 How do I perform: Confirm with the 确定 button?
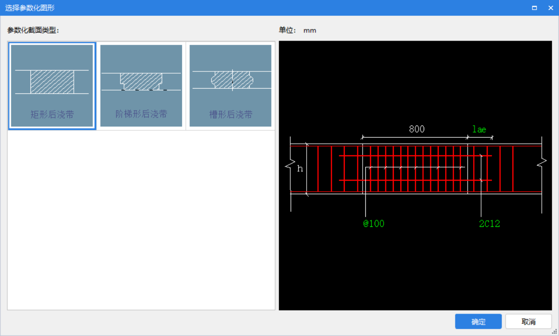point(478,322)
